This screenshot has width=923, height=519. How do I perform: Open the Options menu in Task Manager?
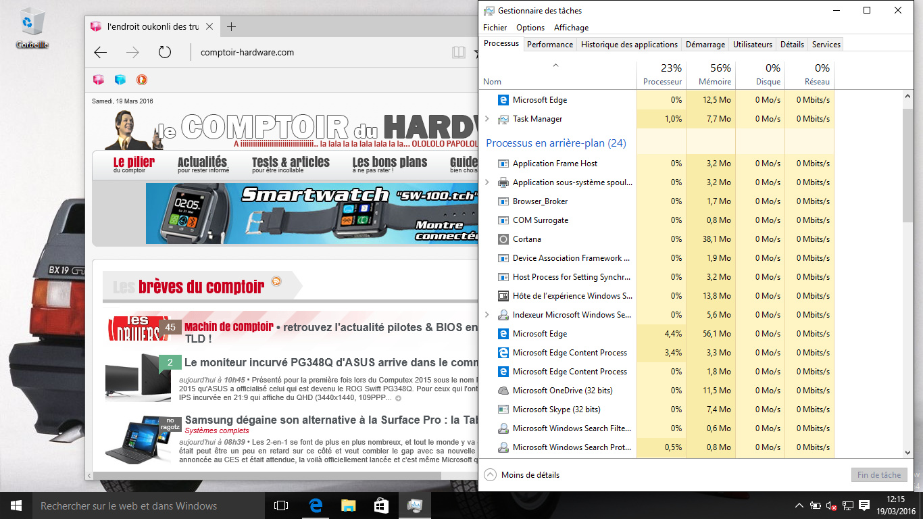click(x=530, y=28)
